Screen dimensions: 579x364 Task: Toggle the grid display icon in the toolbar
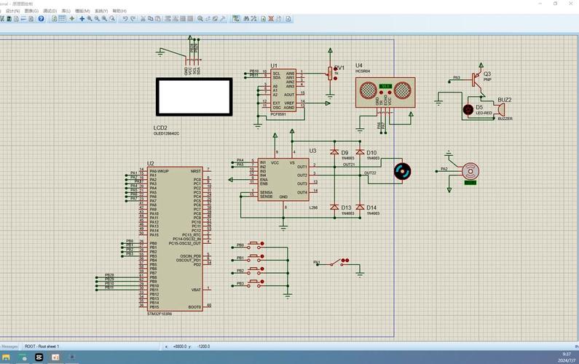[62, 18]
